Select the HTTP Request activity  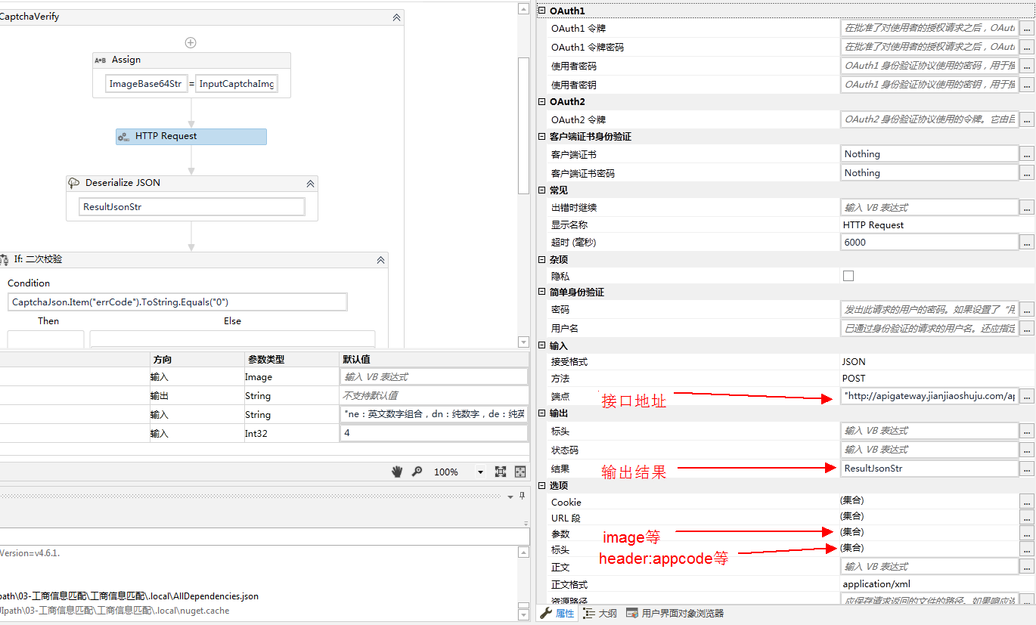(x=191, y=137)
